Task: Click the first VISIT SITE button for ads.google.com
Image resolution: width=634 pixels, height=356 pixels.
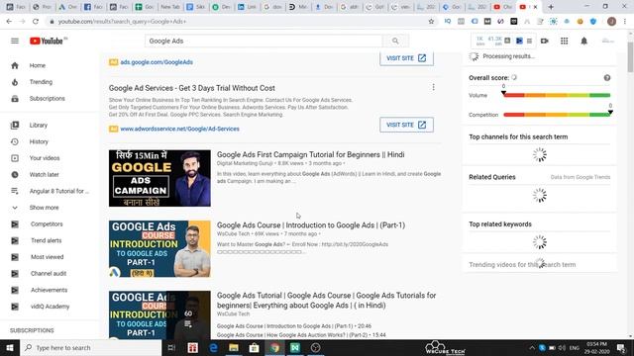Action: tap(406, 58)
